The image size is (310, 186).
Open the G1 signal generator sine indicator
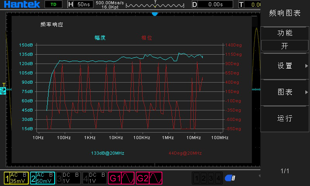[121, 178]
